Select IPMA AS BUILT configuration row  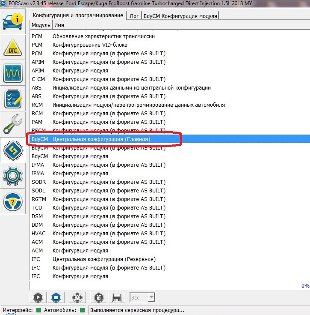point(170,165)
